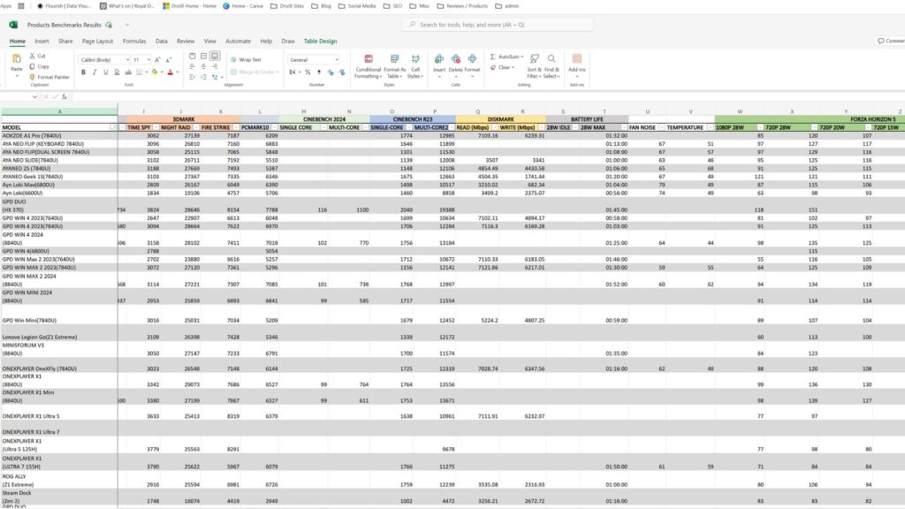
Task: Open the FAN NOISE column filter dropdown
Action: click(661, 127)
